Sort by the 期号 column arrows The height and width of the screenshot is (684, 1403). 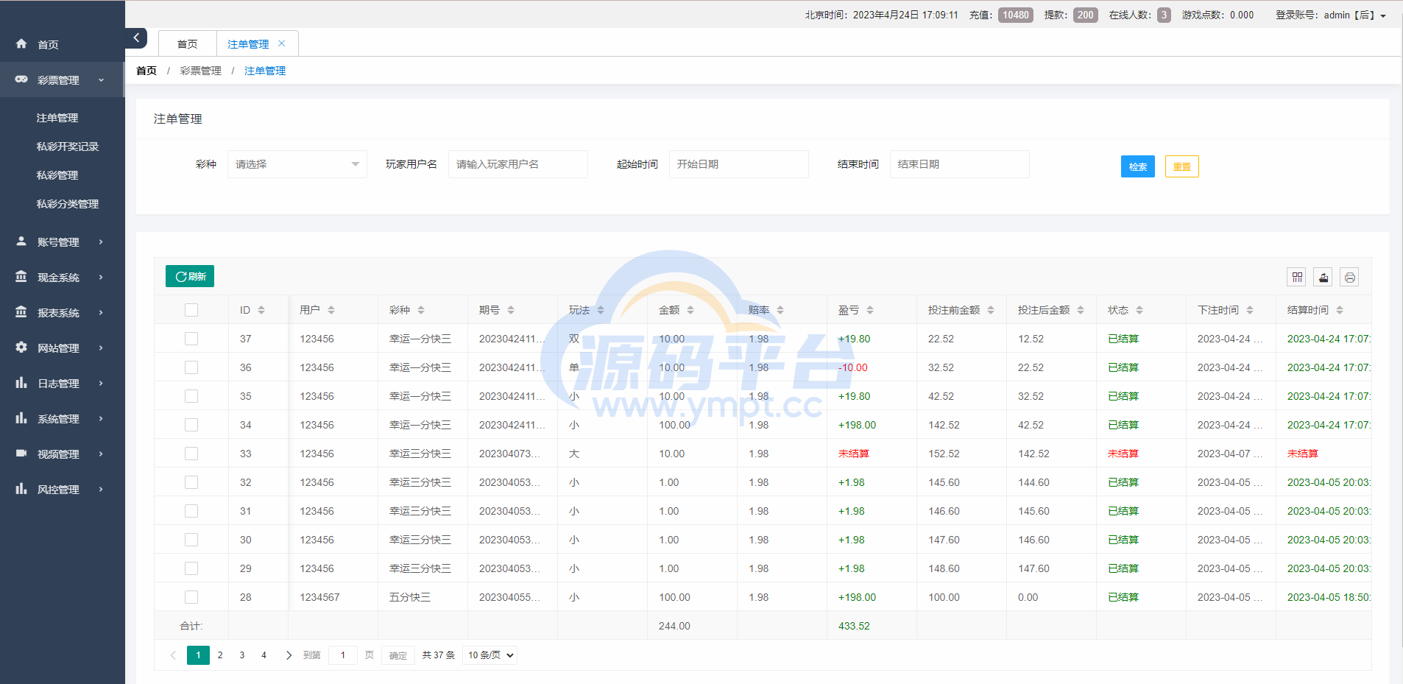tap(511, 310)
